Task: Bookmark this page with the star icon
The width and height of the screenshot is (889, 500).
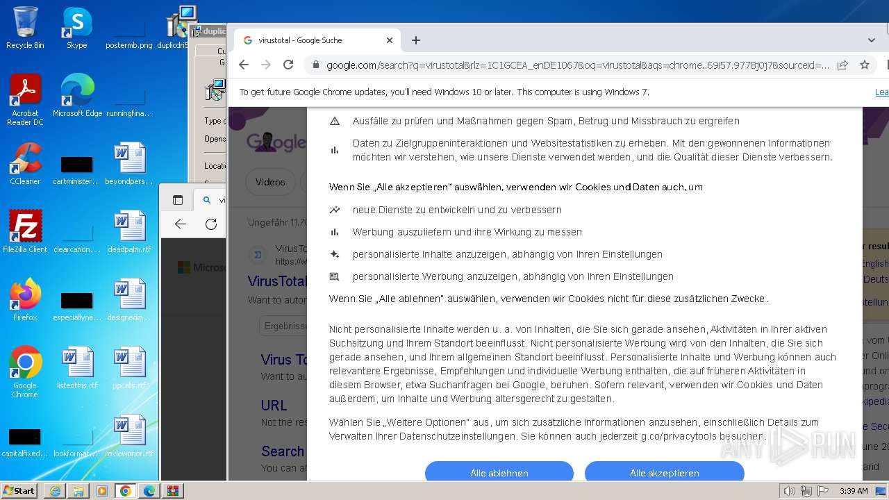Action: tap(865, 65)
